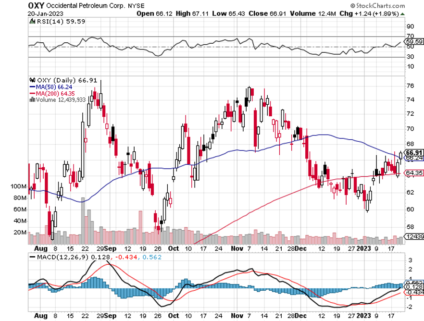Viewport: 424px width, 321px height.
Task: Click the OXY (Daily) 66.91 legend text
Action: (x=67, y=80)
